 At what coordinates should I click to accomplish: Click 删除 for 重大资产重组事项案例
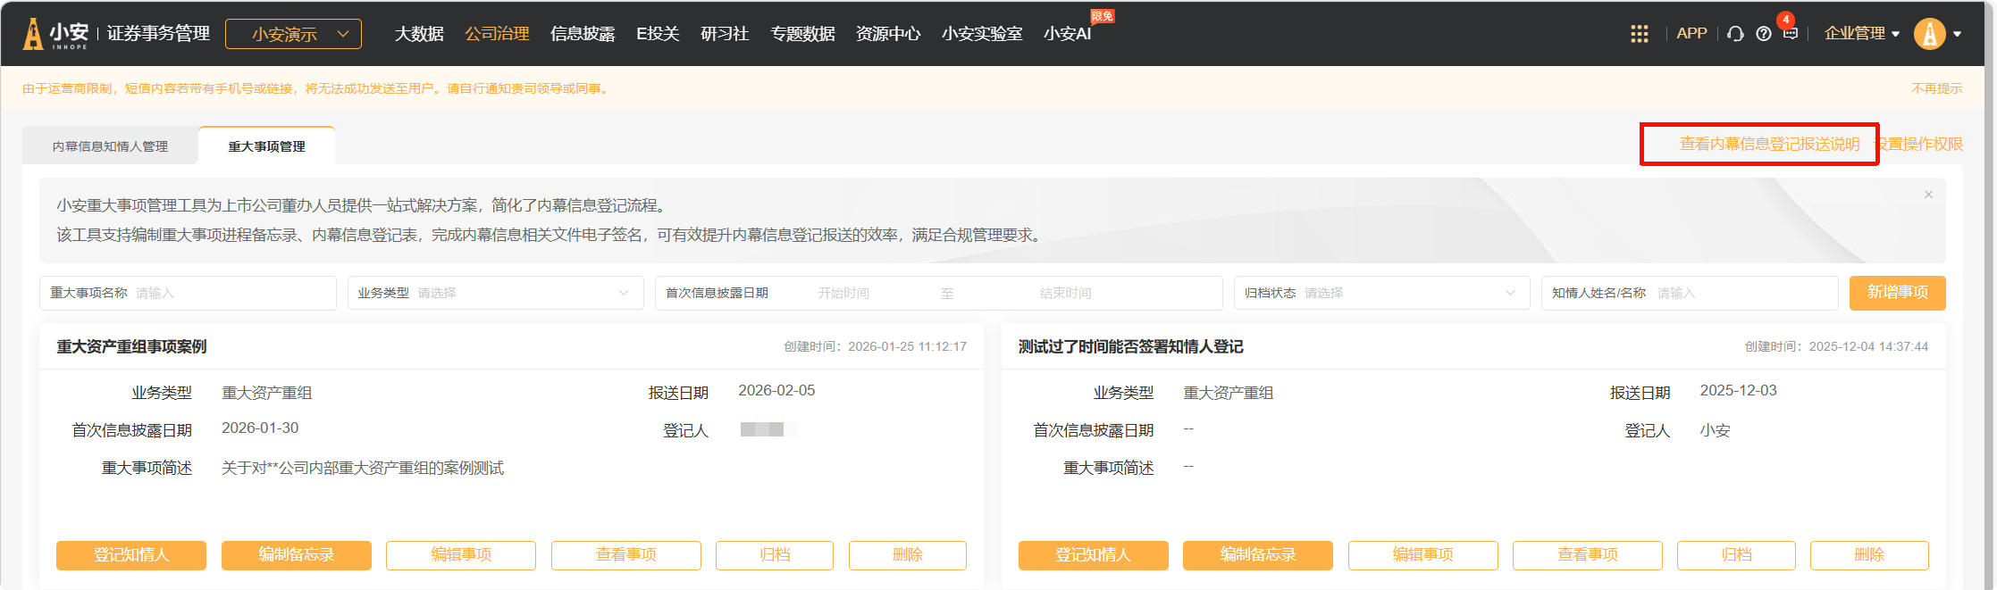(x=908, y=555)
